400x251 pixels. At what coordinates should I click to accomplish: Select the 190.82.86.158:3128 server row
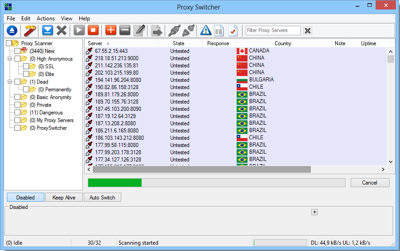(236, 87)
